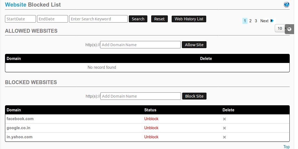Delete google.co.in from blocked list

pyautogui.click(x=224, y=128)
